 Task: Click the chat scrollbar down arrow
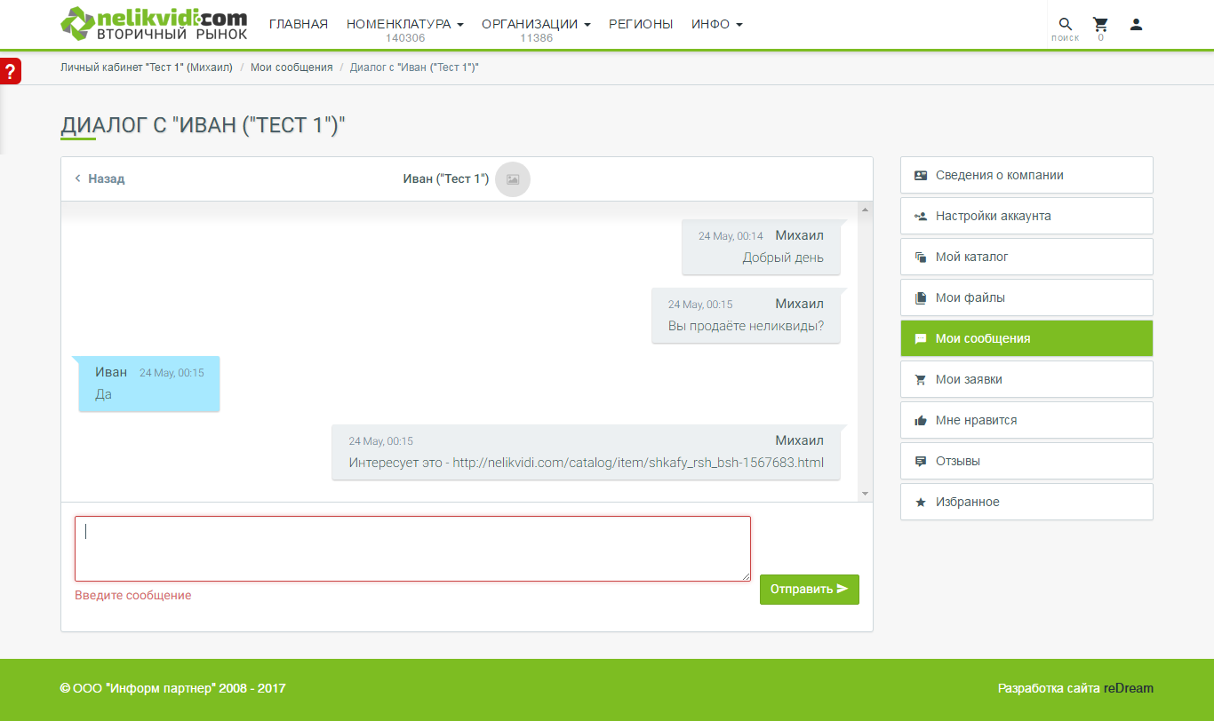tap(865, 494)
